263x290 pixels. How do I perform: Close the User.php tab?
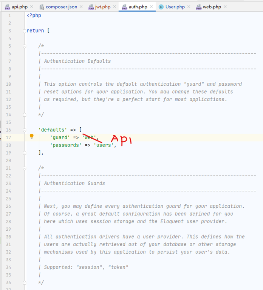[x=189, y=7]
